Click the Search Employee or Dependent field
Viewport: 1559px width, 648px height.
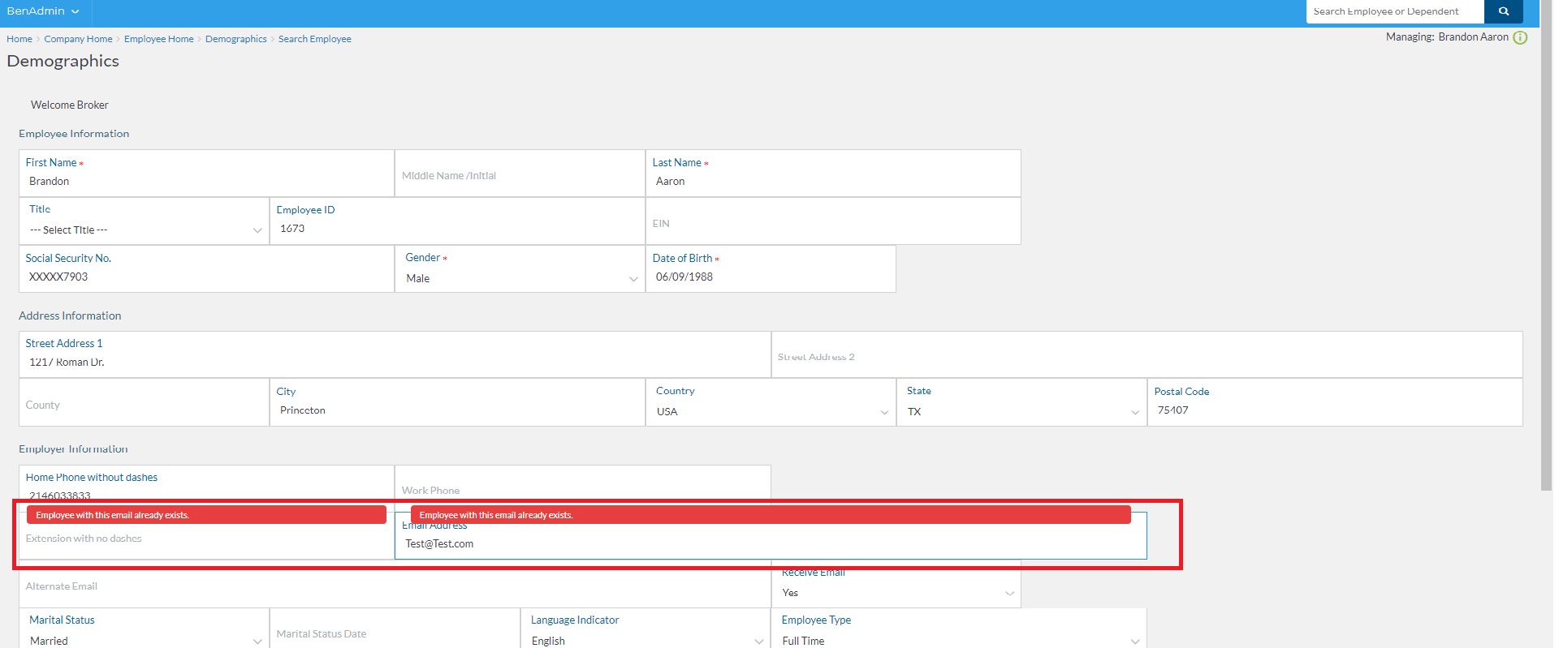tap(1393, 11)
